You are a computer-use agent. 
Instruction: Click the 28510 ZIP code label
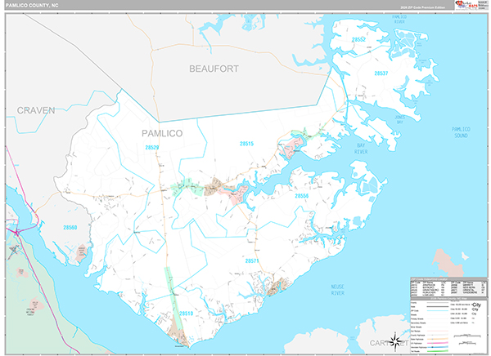click(186, 314)
